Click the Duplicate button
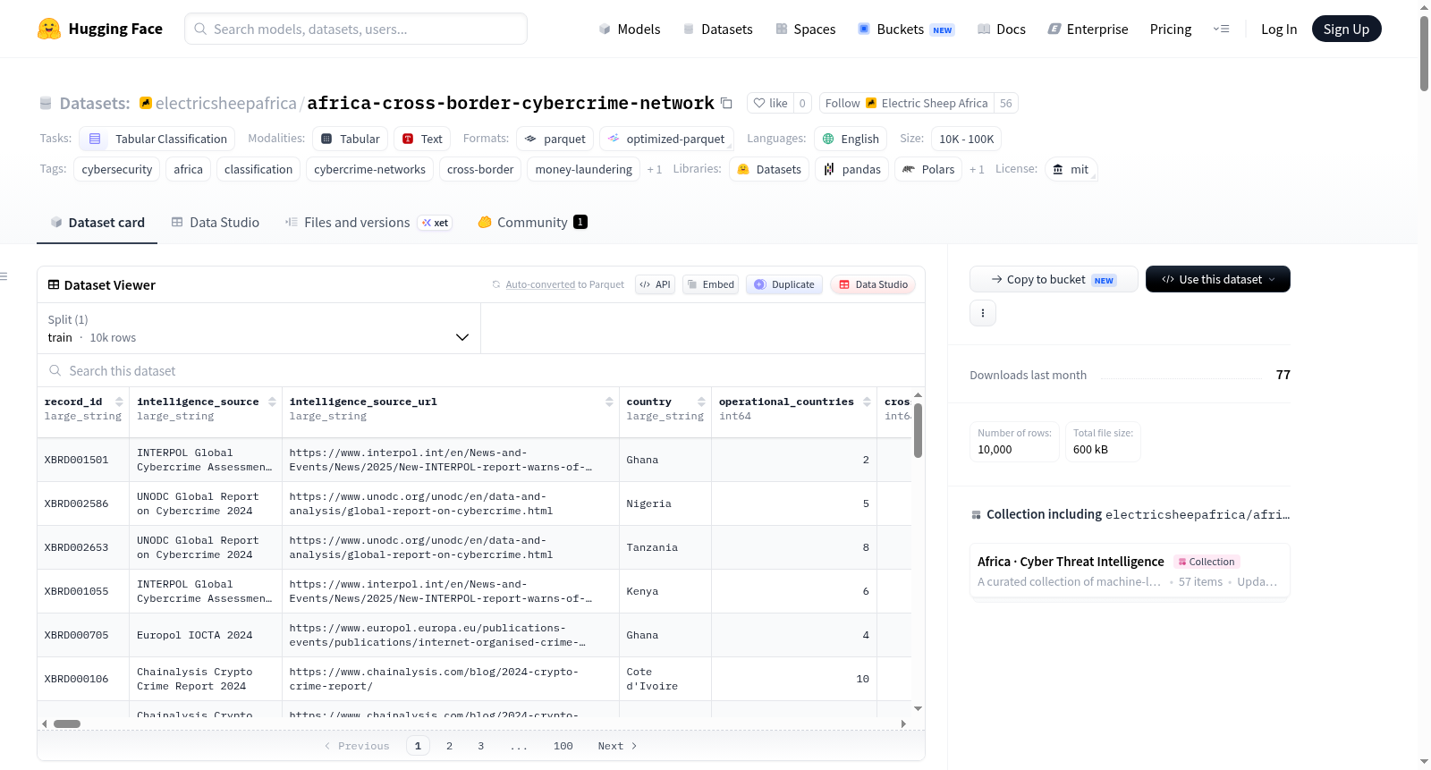 (x=784, y=284)
